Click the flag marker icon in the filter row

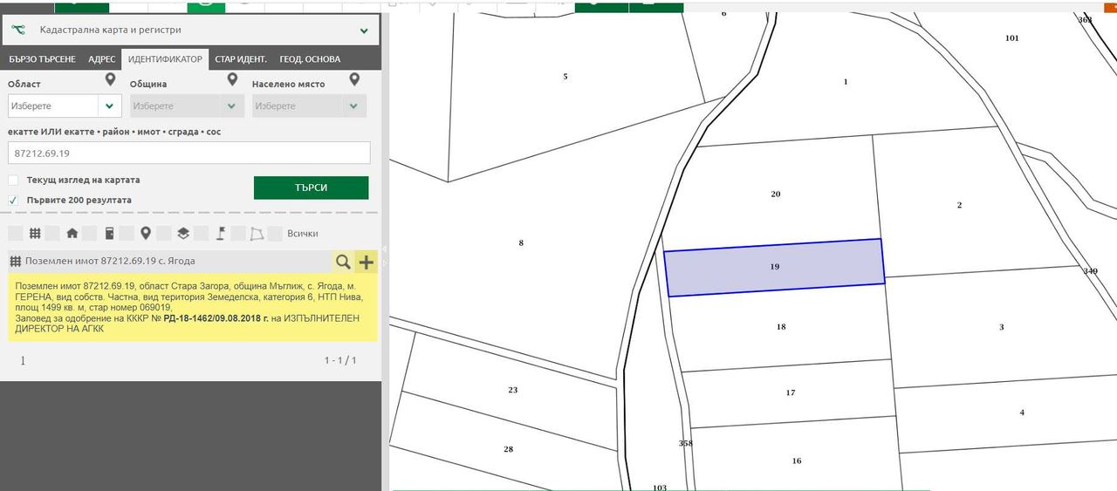(x=221, y=234)
